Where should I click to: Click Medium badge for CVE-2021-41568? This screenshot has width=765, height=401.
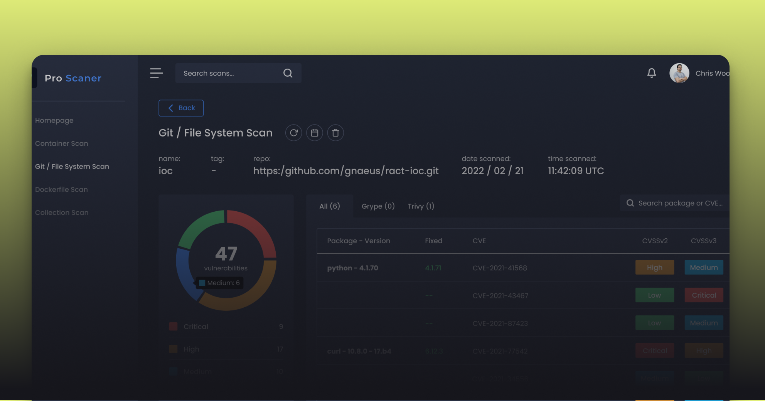pos(704,267)
